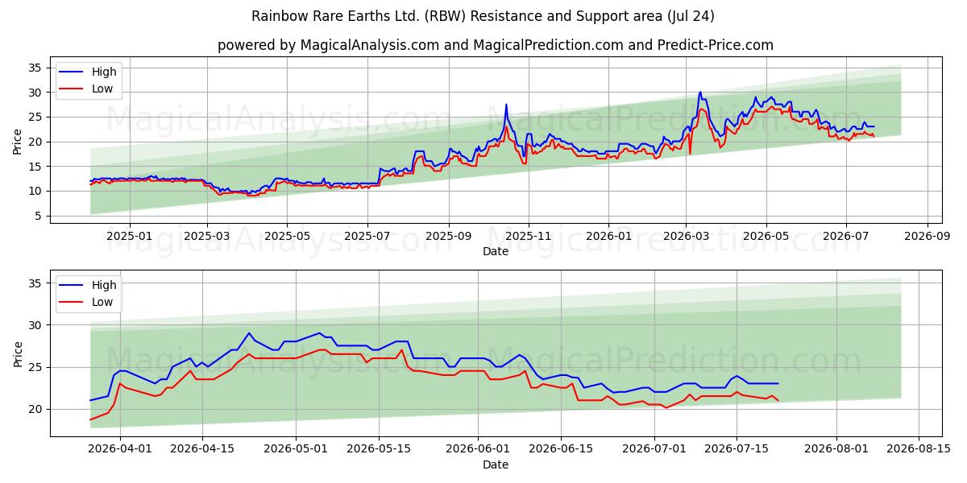The height and width of the screenshot is (483, 967).
Task: Click the 'Price' y-axis label of bottom chart
Action: tap(18, 353)
